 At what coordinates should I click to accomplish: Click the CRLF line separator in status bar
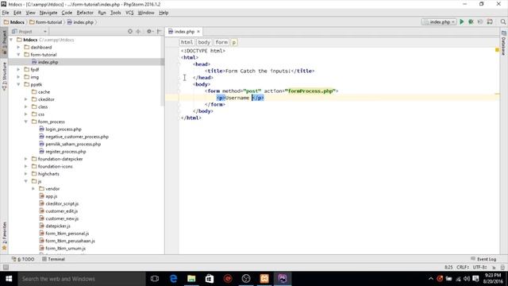point(463,267)
